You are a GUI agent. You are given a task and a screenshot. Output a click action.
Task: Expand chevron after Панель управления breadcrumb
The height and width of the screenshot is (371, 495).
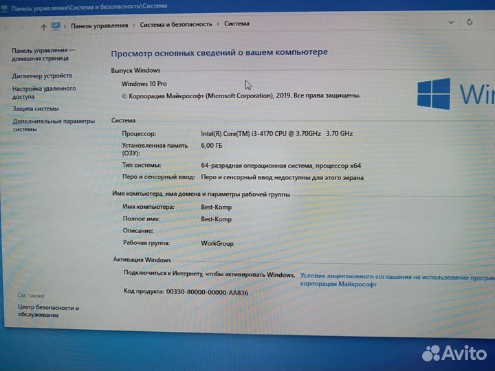(134, 25)
